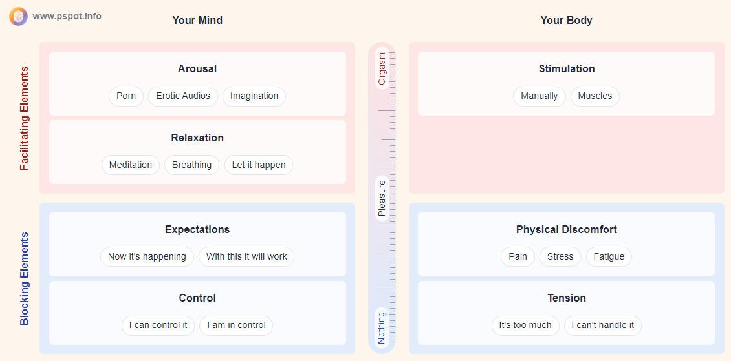Choose the I can't handle it chip
This screenshot has width=731, height=361.
tap(603, 325)
